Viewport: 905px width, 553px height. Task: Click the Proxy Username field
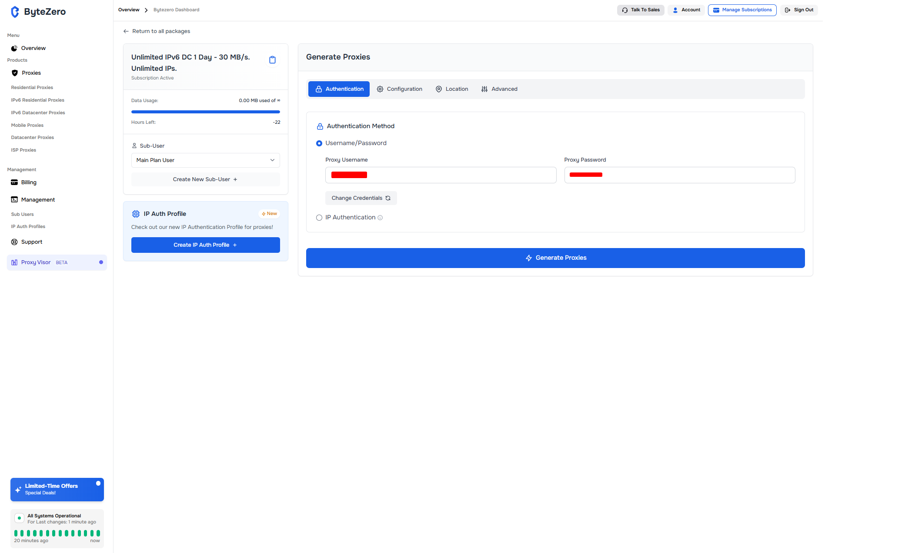441,175
